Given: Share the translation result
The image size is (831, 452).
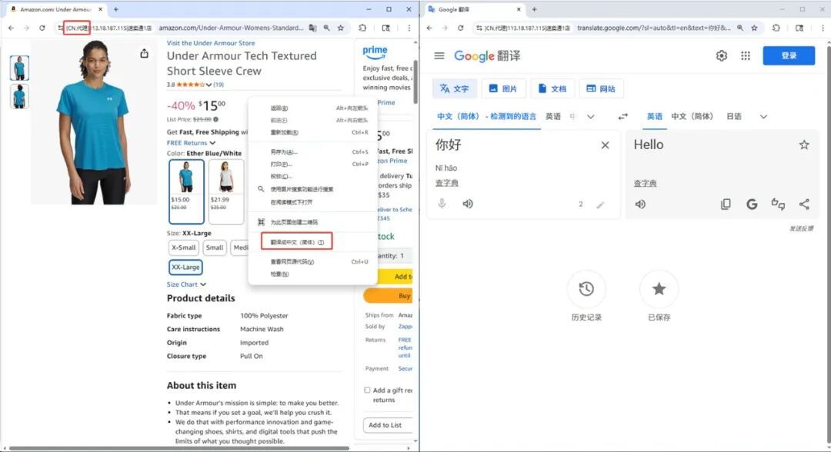Looking at the screenshot, I should 804,204.
